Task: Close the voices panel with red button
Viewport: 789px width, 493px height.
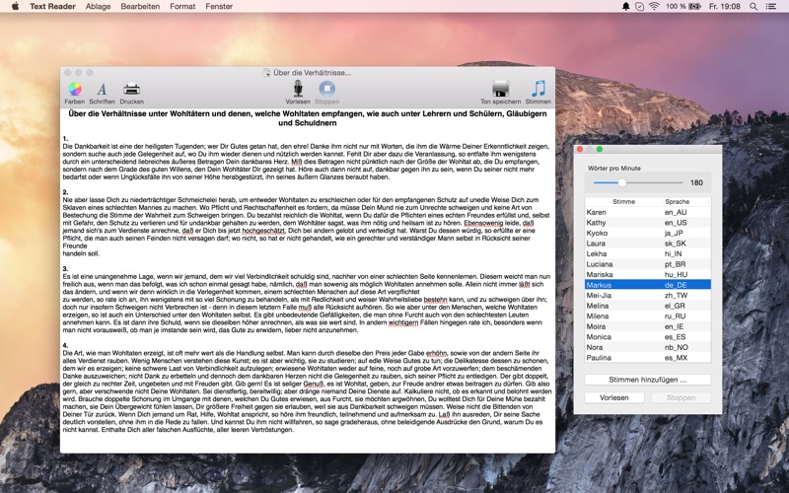Action: (580, 150)
